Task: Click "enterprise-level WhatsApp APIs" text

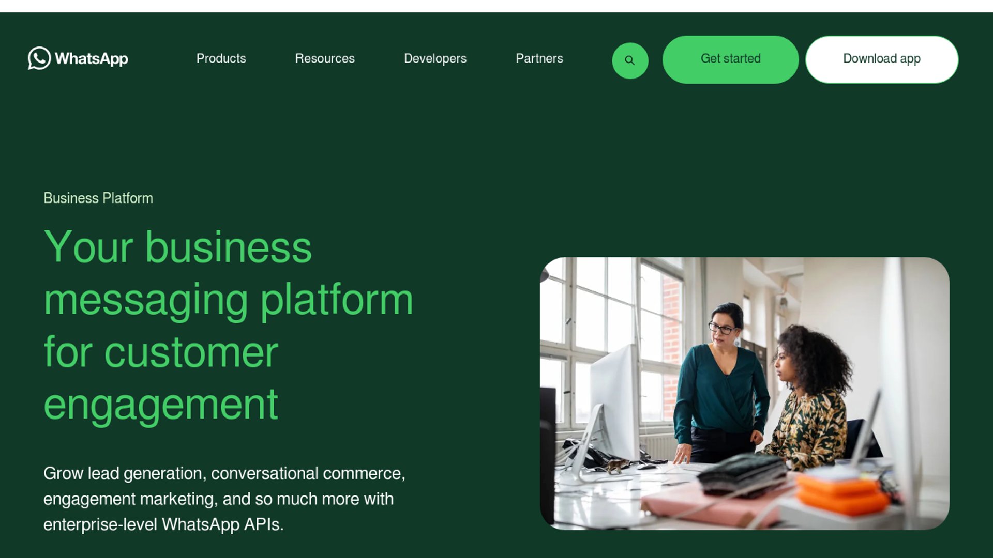Action: coord(163,524)
